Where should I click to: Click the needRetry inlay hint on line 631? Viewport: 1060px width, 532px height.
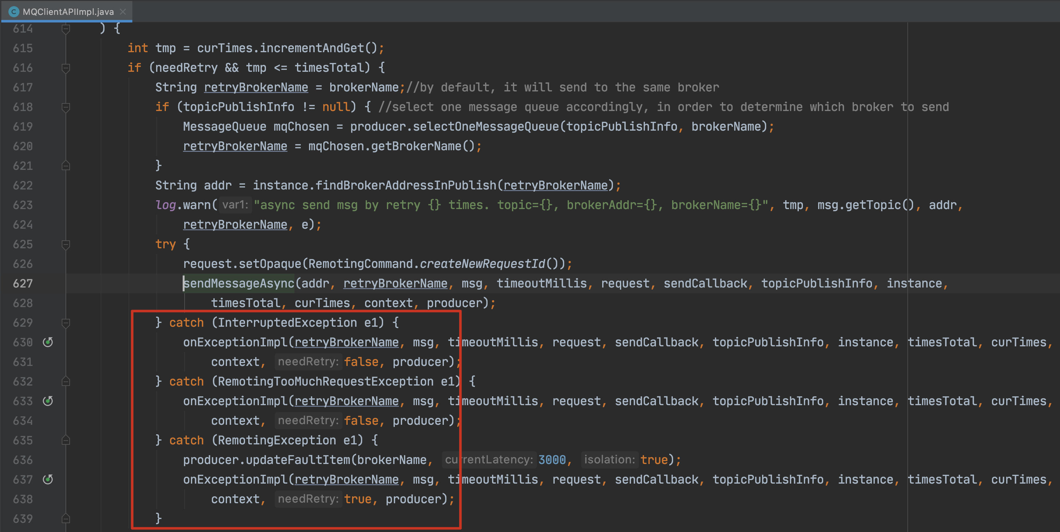(308, 362)
